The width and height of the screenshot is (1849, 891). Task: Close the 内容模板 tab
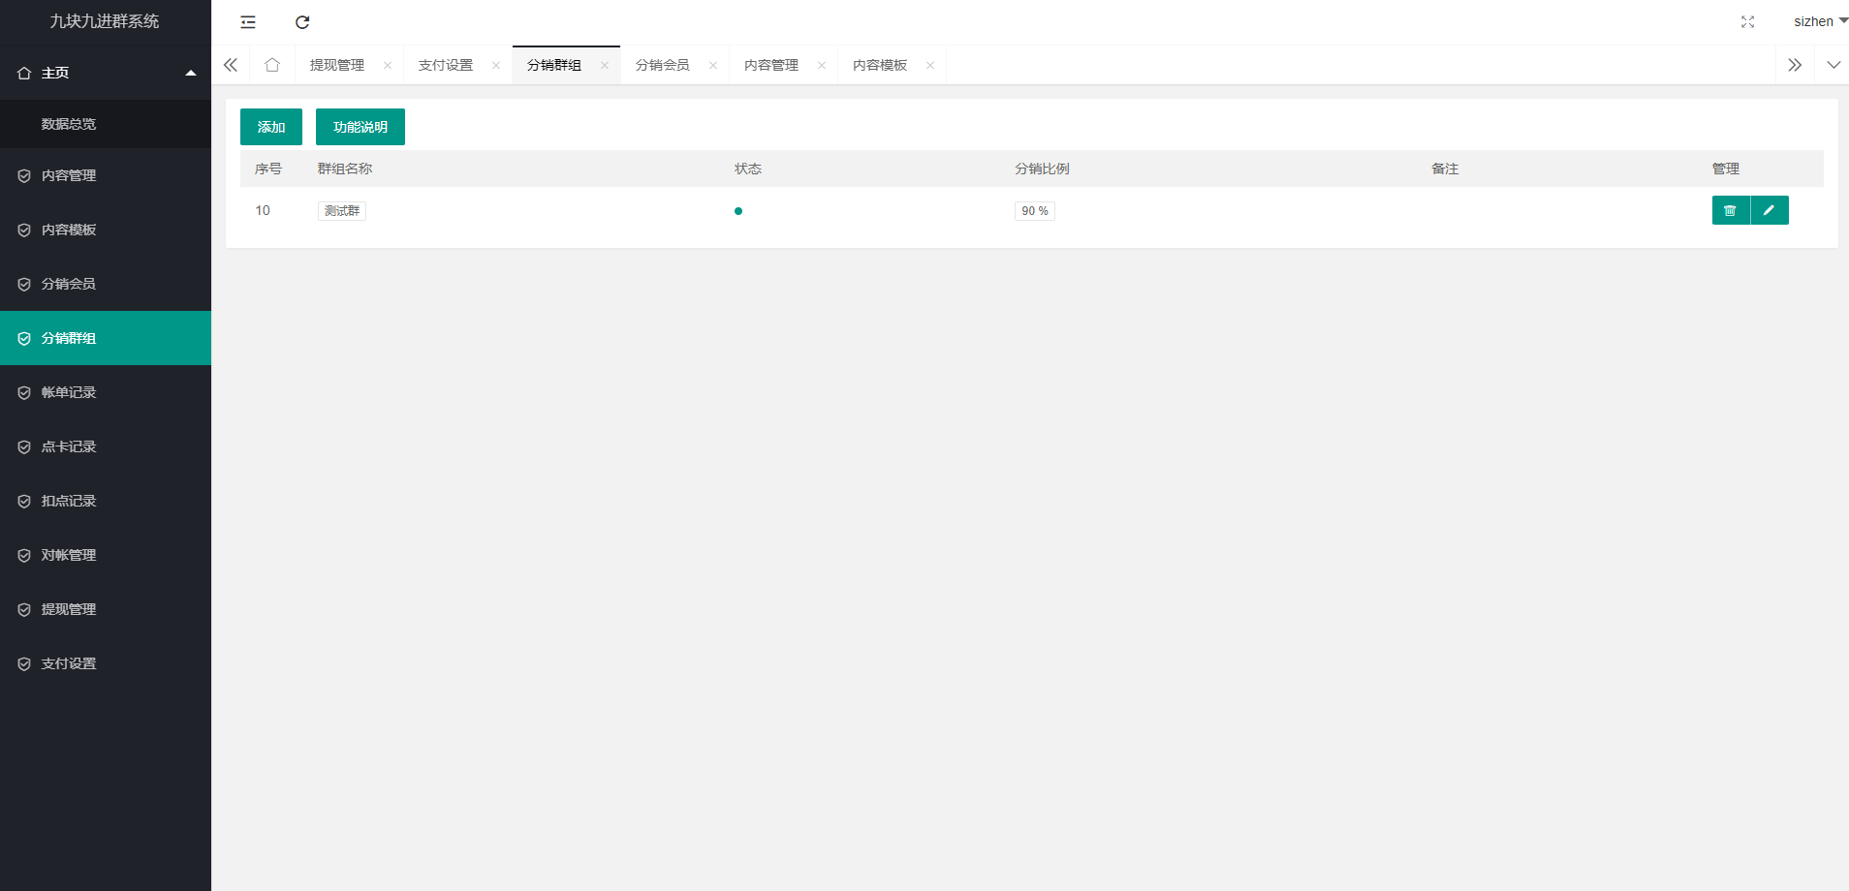tap(930, 66)
